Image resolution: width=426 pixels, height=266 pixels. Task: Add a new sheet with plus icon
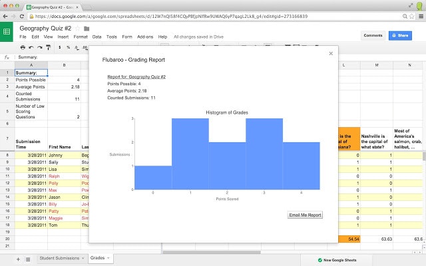[x=18, y=259]
